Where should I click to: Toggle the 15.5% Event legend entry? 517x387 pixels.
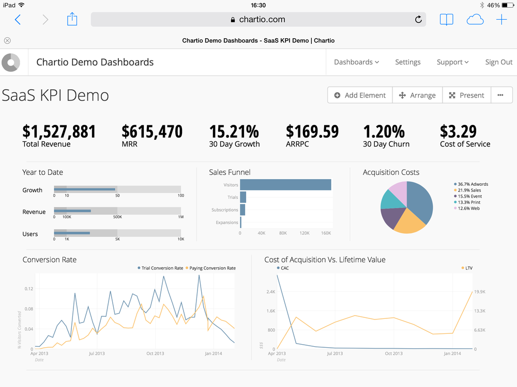467,196
